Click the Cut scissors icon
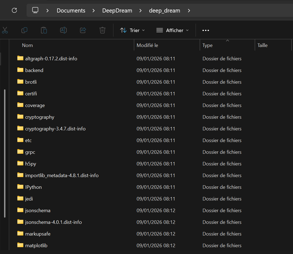This screenshot has height=254, width=293. 5,30
